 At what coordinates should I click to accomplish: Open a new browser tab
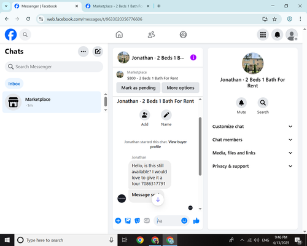159,6
